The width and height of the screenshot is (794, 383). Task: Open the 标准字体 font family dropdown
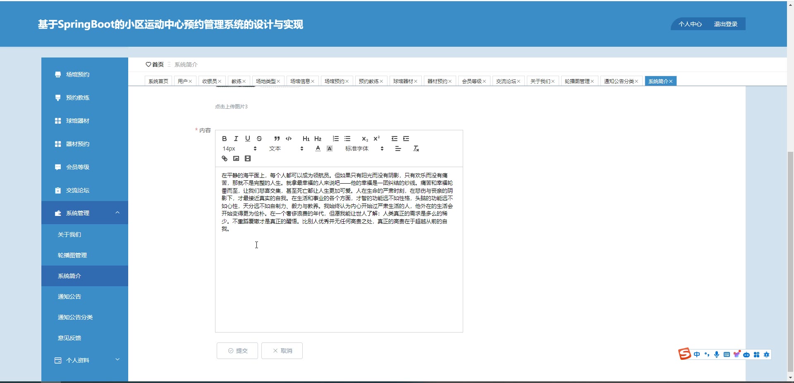[364, 148]
